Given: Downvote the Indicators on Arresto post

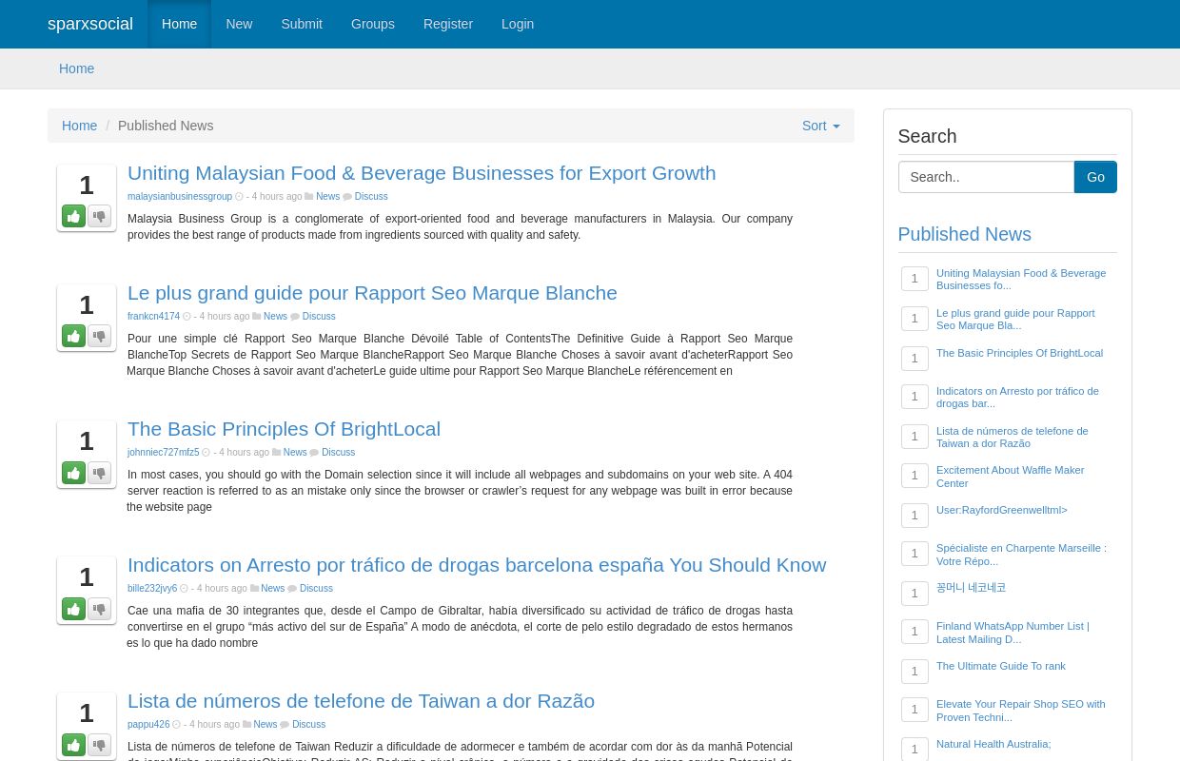Looking at the screenshot, I should [x=100, y=609].
